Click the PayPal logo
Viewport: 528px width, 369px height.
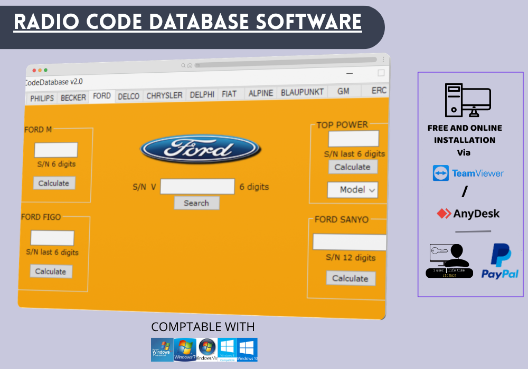499,261
